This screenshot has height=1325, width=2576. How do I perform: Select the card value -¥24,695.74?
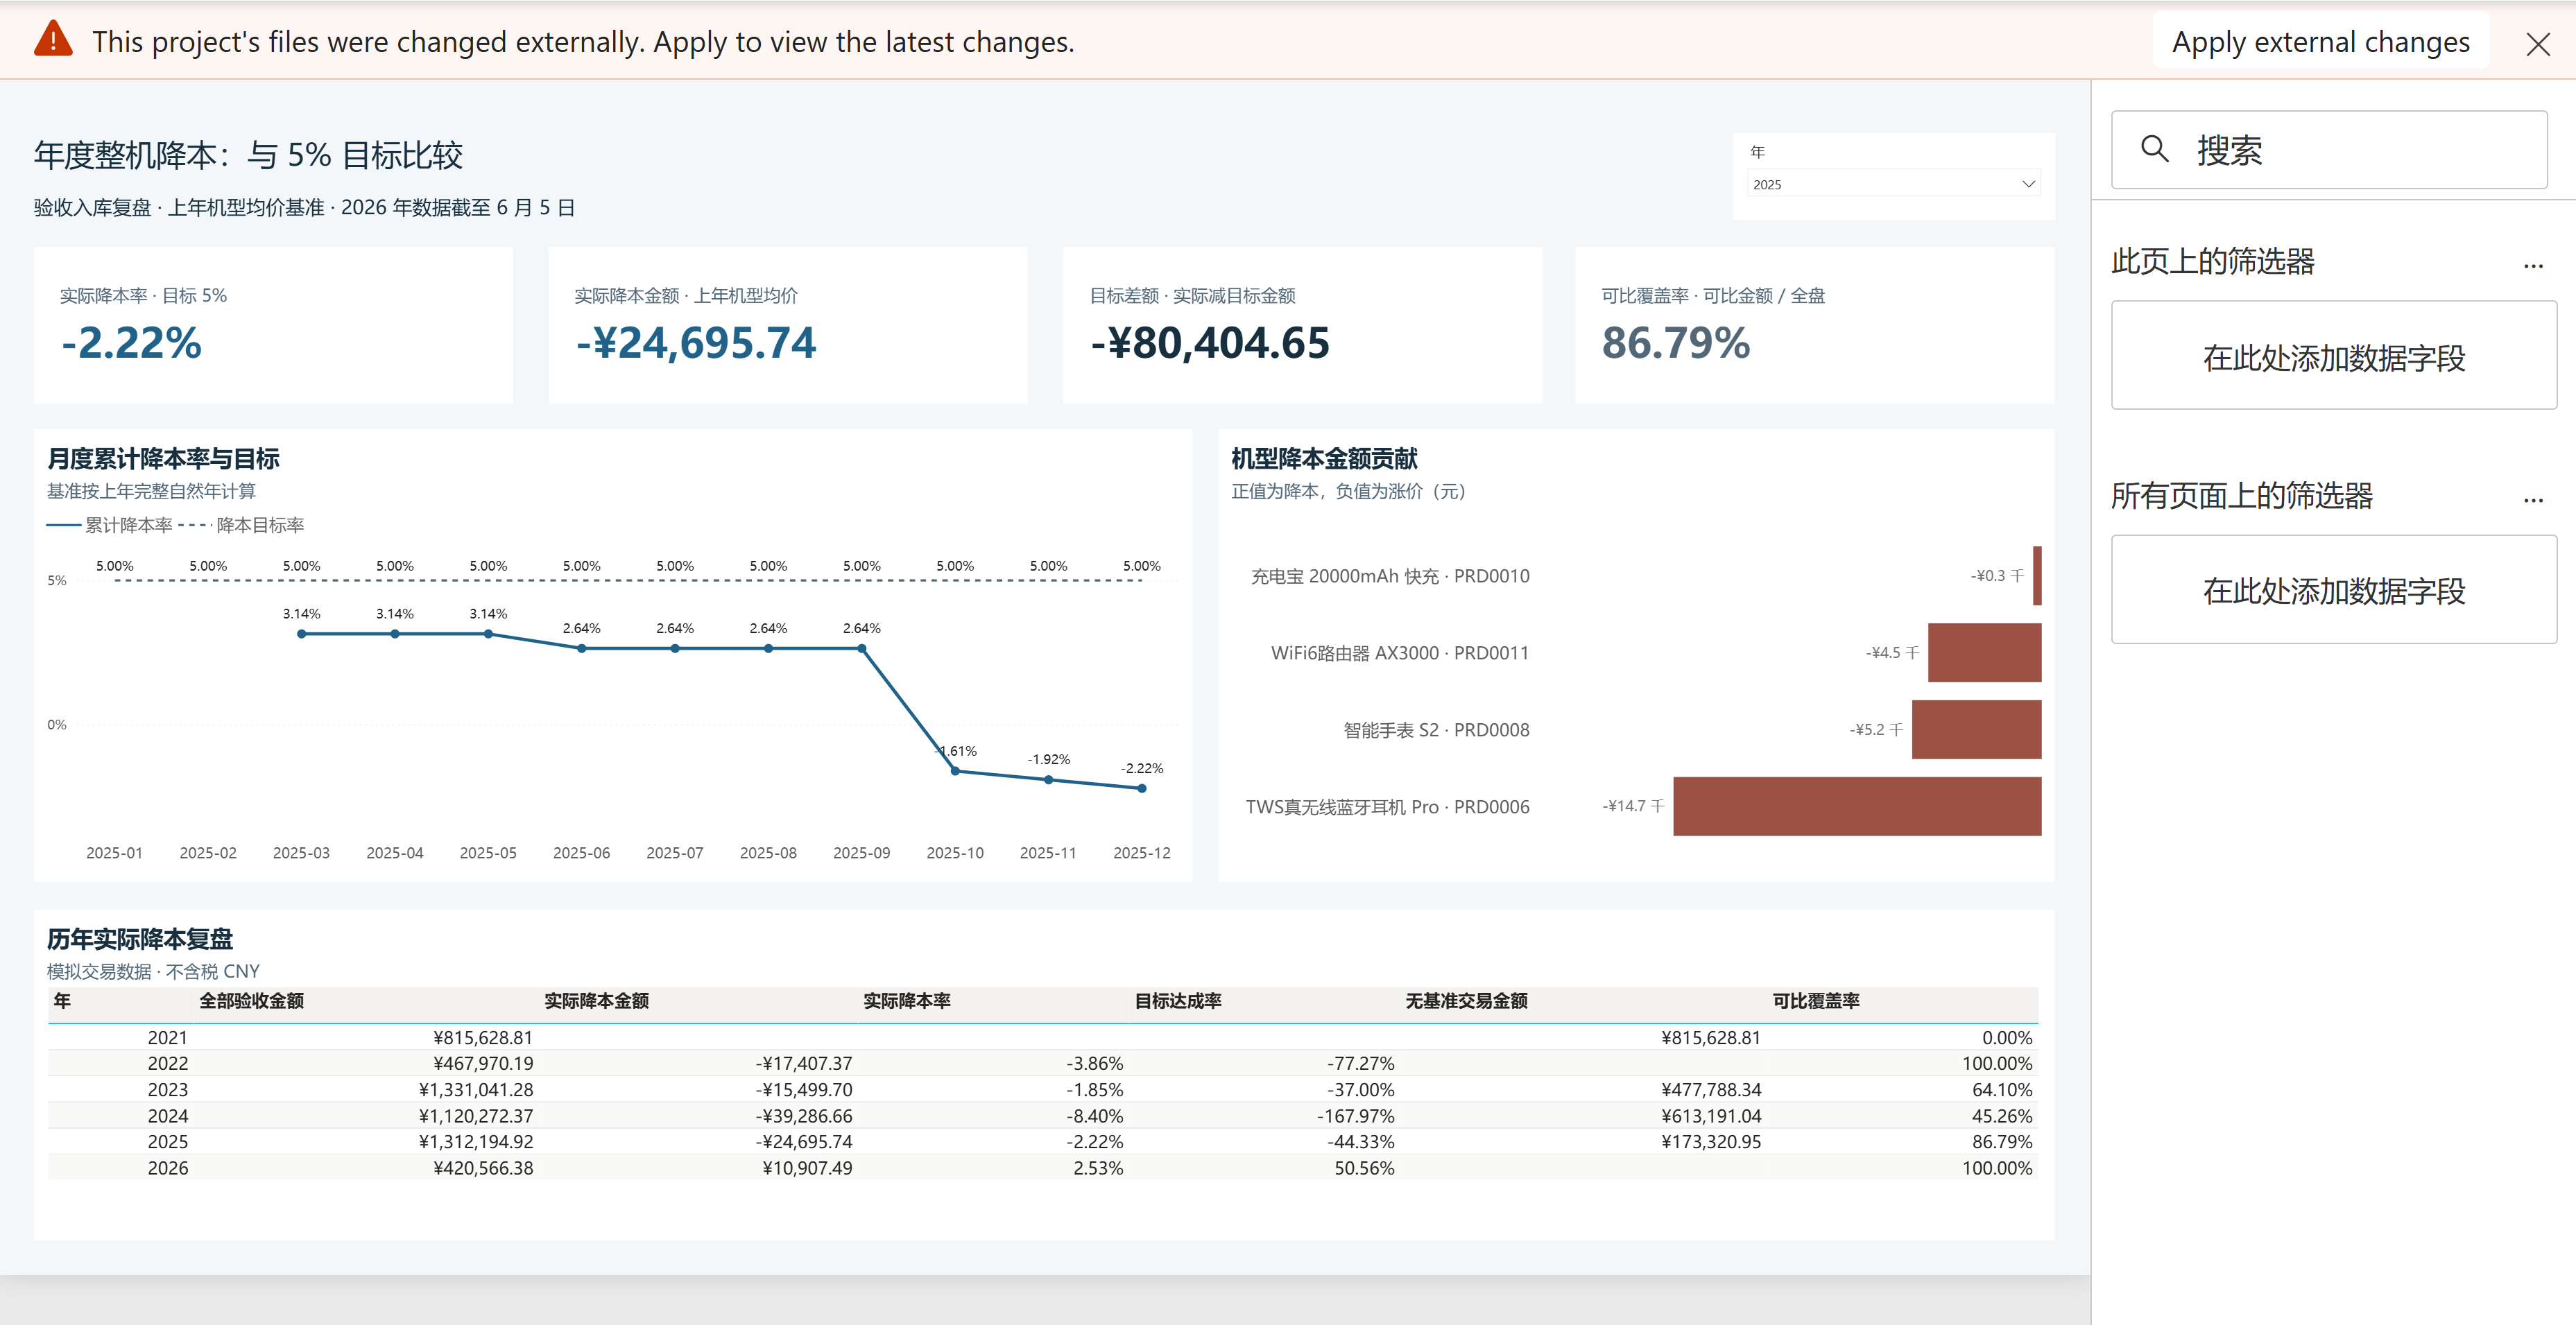(x=696, y=343)
